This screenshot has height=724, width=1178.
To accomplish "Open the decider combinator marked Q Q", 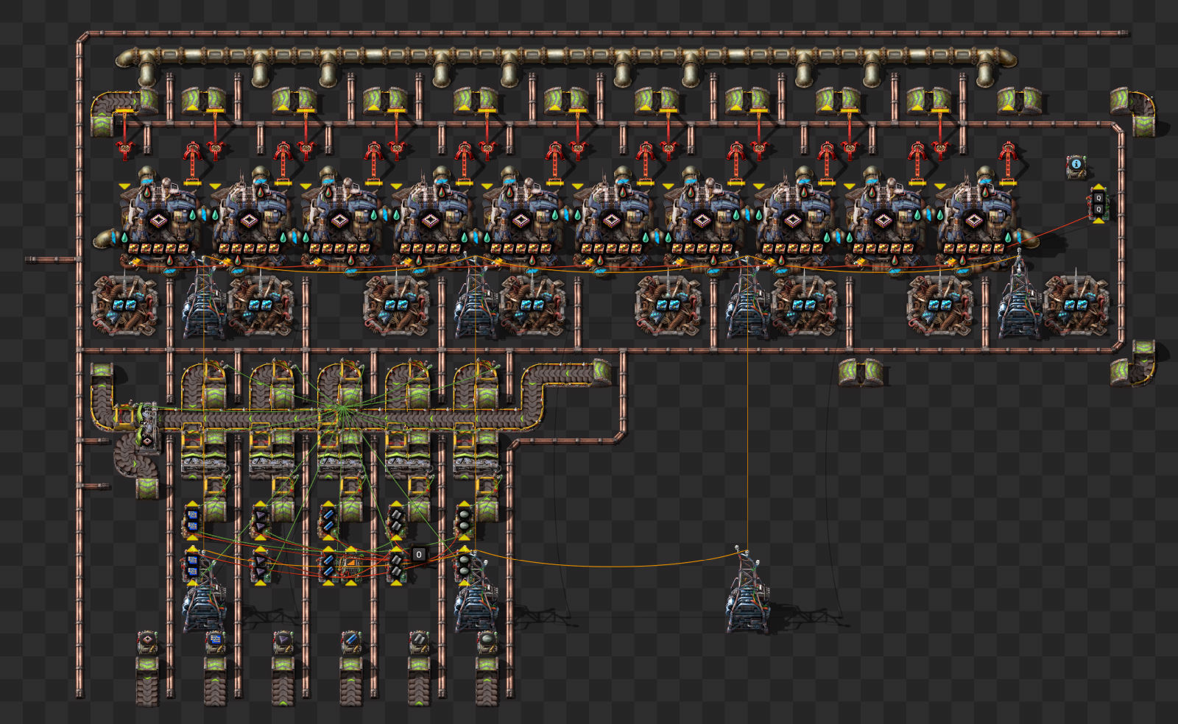I will click(x=1098, y=203).
